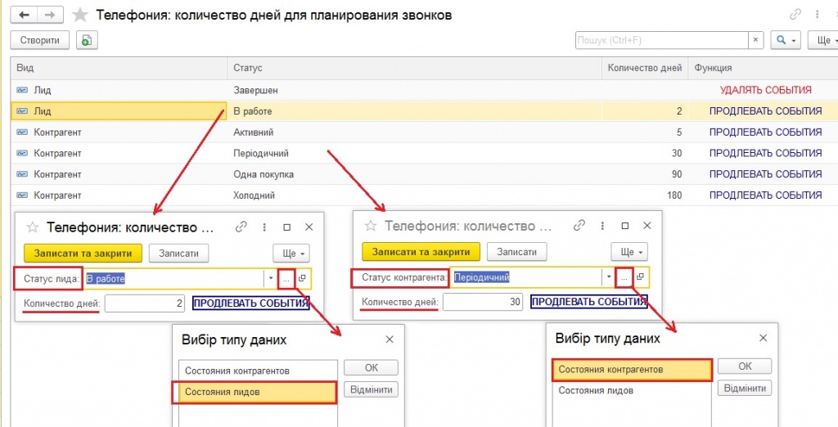This screenshot has width=838, height=427.
Task: Click the copy-record icon beside Створити
Action: [x=87, y=40]
